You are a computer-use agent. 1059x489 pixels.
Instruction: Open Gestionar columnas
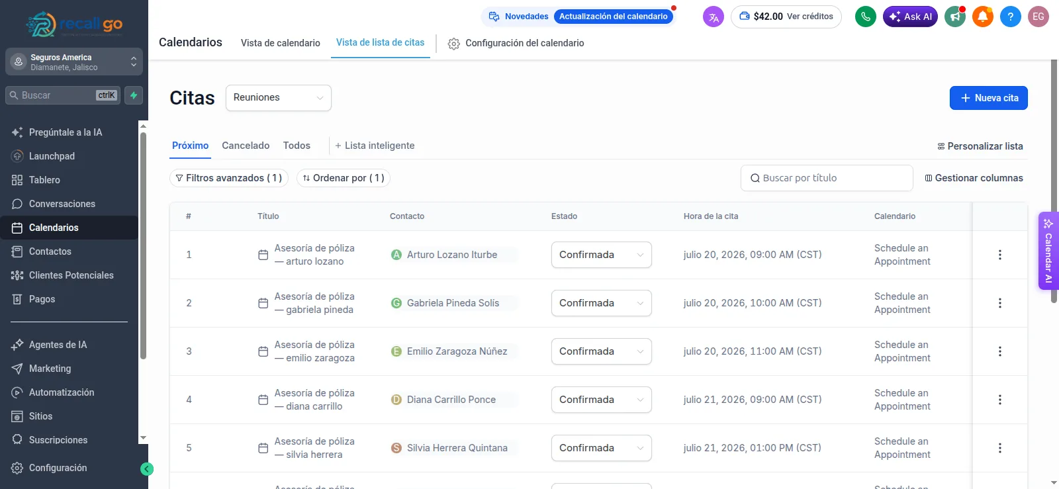[974, 178]
